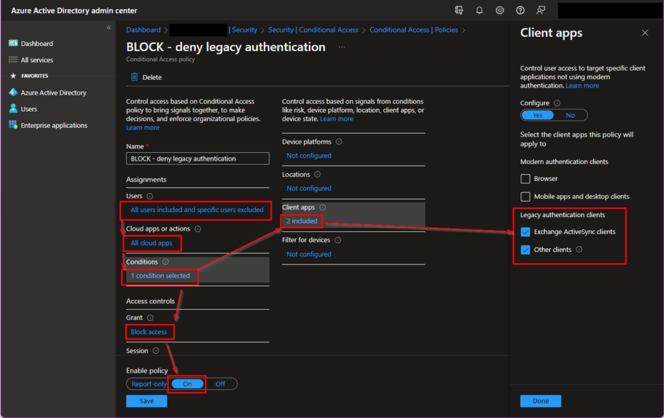The height and width of the screenshot is (418, 664).
Task: Set Configure toggle to Yes
Action: (538, 115)
